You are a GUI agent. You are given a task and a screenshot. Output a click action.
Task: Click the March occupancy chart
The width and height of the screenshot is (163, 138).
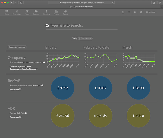[139, 60]
